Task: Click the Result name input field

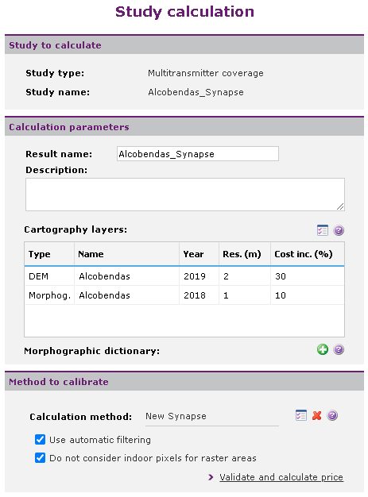Action: (198, 154)
